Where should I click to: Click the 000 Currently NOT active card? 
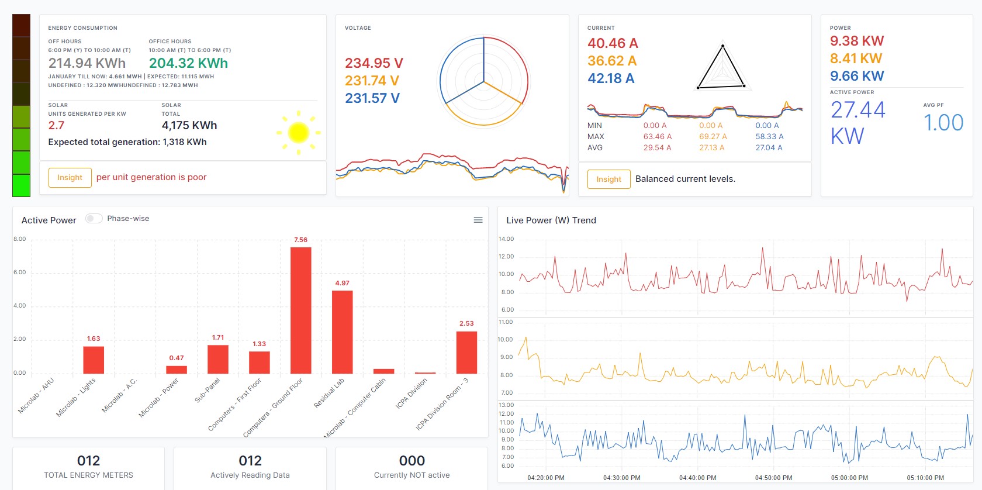click(x=412, y=467)
